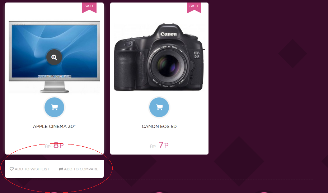
Task: Click the pink 7p sale price
Action: pyautogui.click(x=163, y=145)
